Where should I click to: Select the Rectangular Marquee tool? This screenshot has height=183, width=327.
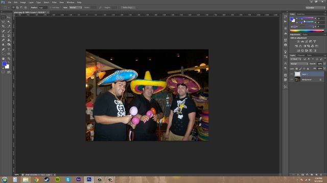click(3, 17)
